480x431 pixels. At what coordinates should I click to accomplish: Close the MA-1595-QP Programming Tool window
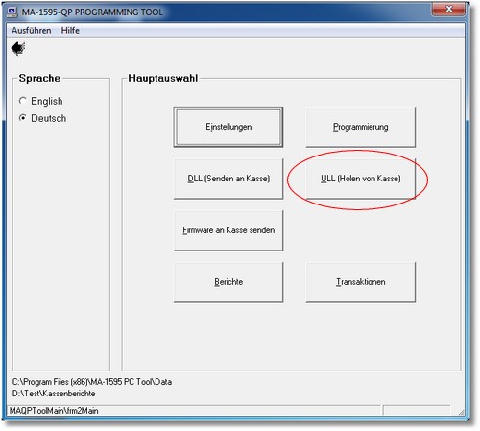pyautogui.click(x=448, y=10)
